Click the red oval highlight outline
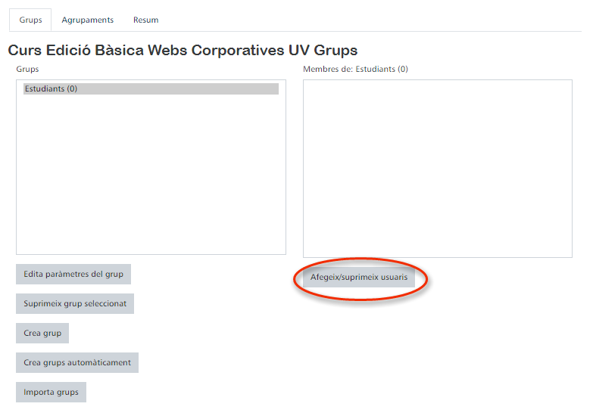Viewport: 593px width, 416px height. [295, 278]
